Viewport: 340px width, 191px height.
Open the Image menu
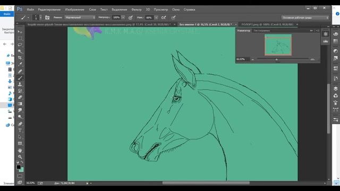click(74, 10)
